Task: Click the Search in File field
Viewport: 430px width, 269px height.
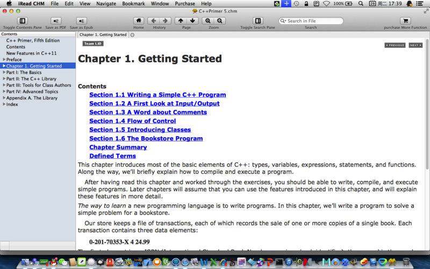Action: click(x=311, y=21)
